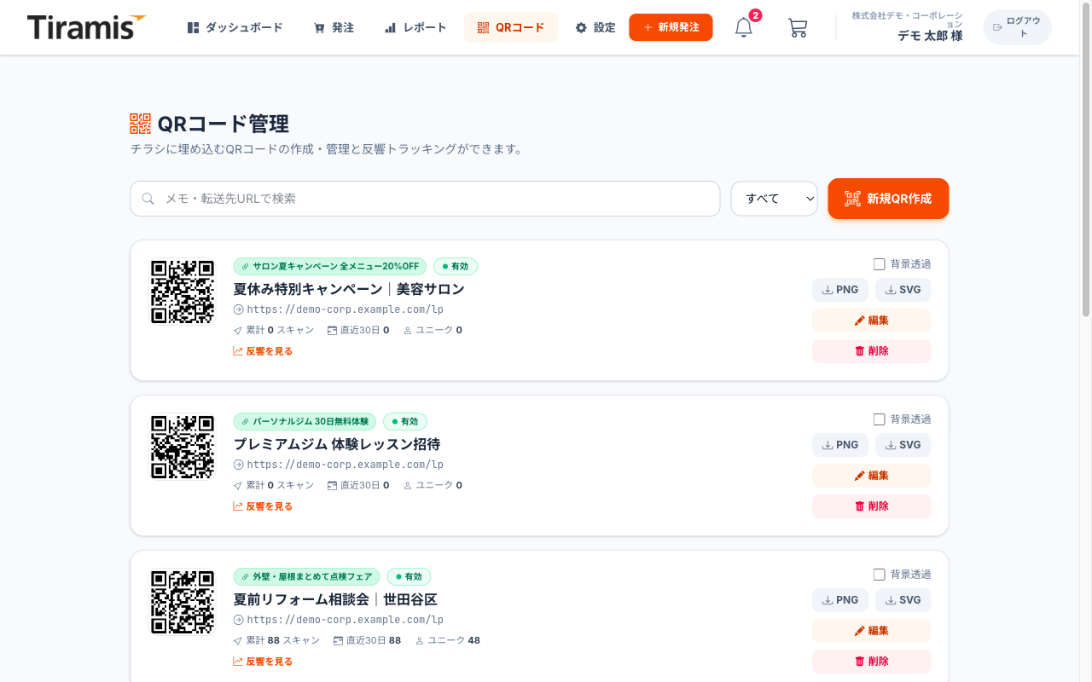The image size is (1092, 682).
Task: Download PNG for 夏前リフォーム相談会
Action: [x=840, y=600]
